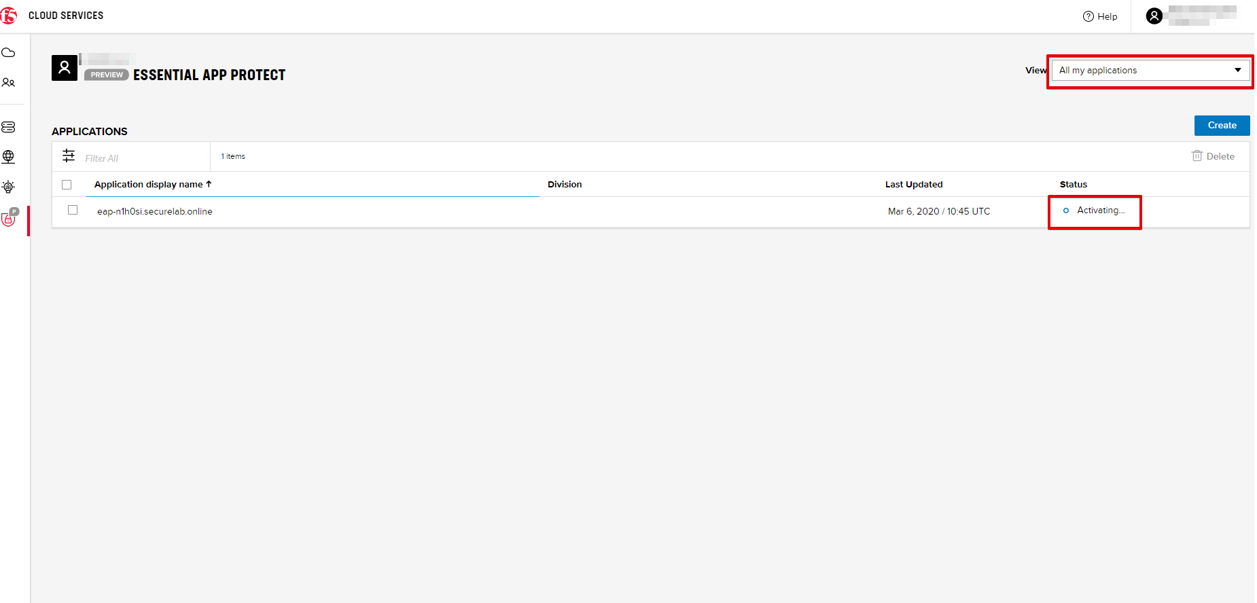This screenshot has width=1257, height=603.
Task: Click the account square icon beside title
Action: 65,68
